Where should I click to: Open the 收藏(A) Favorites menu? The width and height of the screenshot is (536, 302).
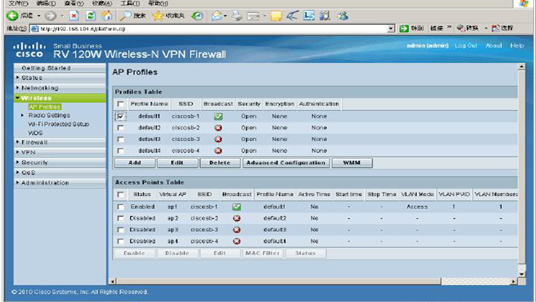[x=102, y=4]
